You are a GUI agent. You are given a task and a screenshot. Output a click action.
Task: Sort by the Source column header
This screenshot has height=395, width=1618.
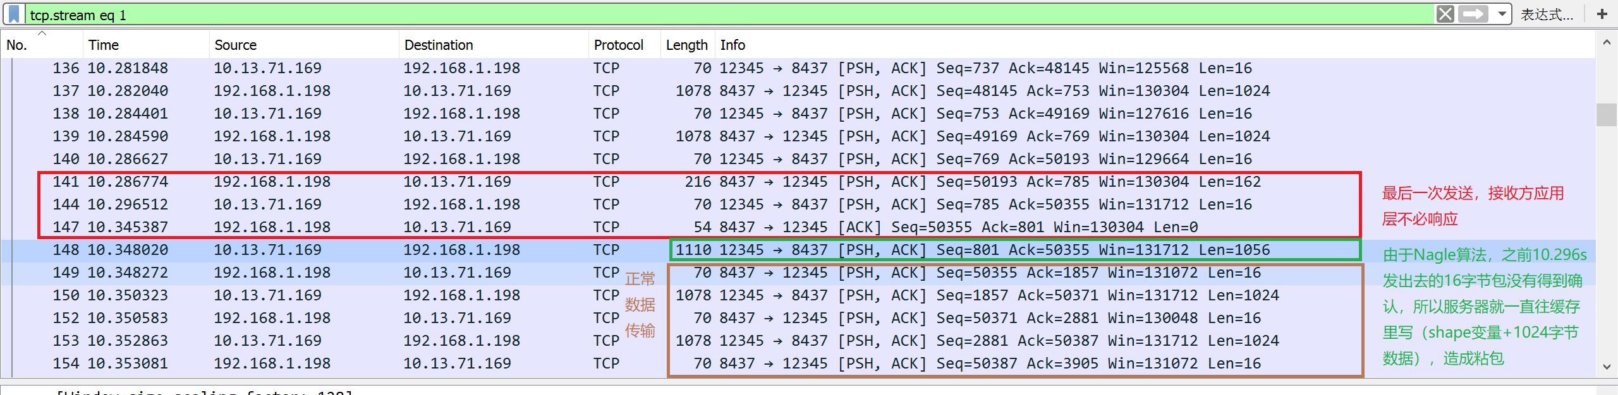304,45
